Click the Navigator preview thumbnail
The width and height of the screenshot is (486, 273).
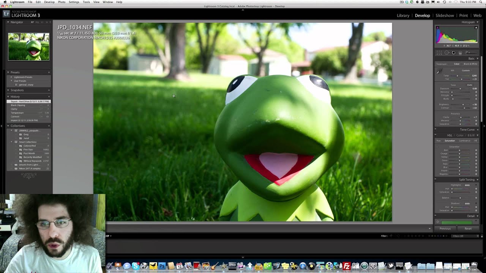click(x=28, y=47)
